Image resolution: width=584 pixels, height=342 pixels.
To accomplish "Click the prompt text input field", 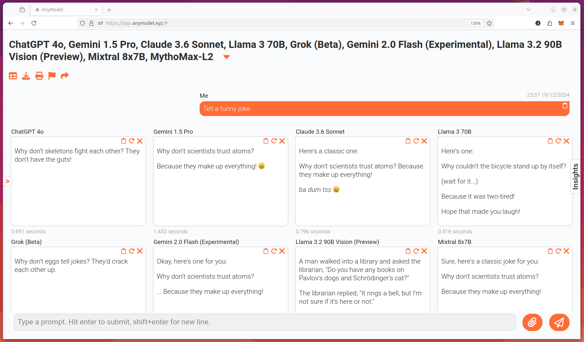I will click(x=265, y=322).
